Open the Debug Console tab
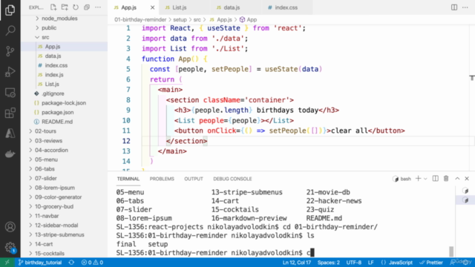This screenshot has width=475, height=267. click(x=232, y=179)
